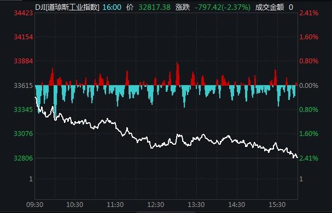
Task: Click the DJI[道琼斯工业指数] title text
Action: click(67, 8)
